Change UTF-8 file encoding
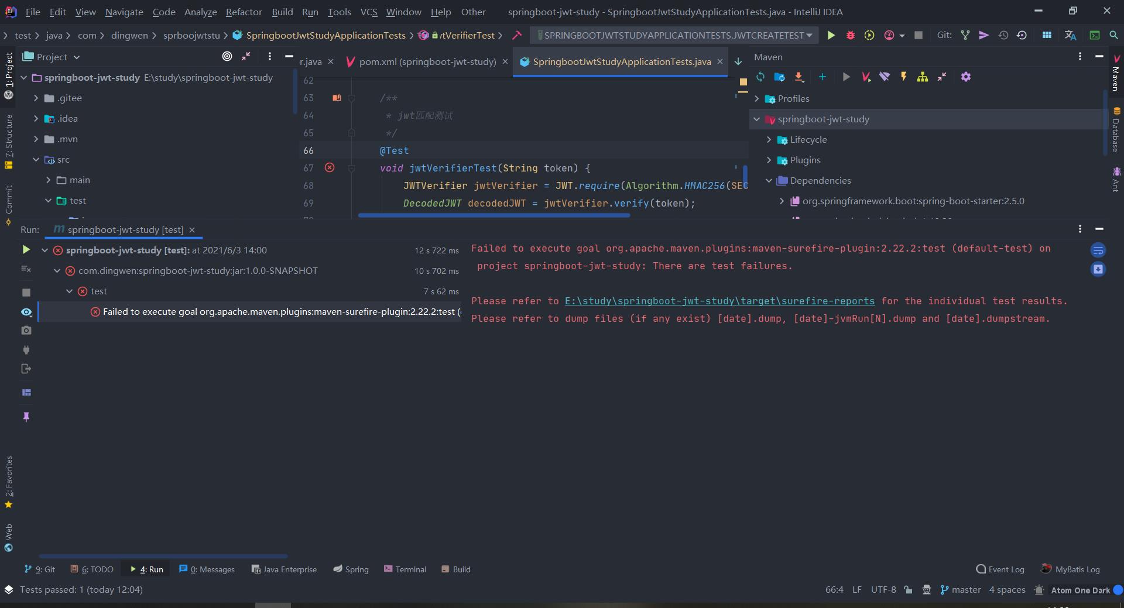Screen dimensions: 1124x608 [883, 589]
